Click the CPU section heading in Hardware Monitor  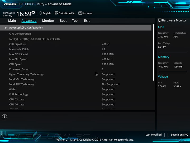click(x=161, y=27)
